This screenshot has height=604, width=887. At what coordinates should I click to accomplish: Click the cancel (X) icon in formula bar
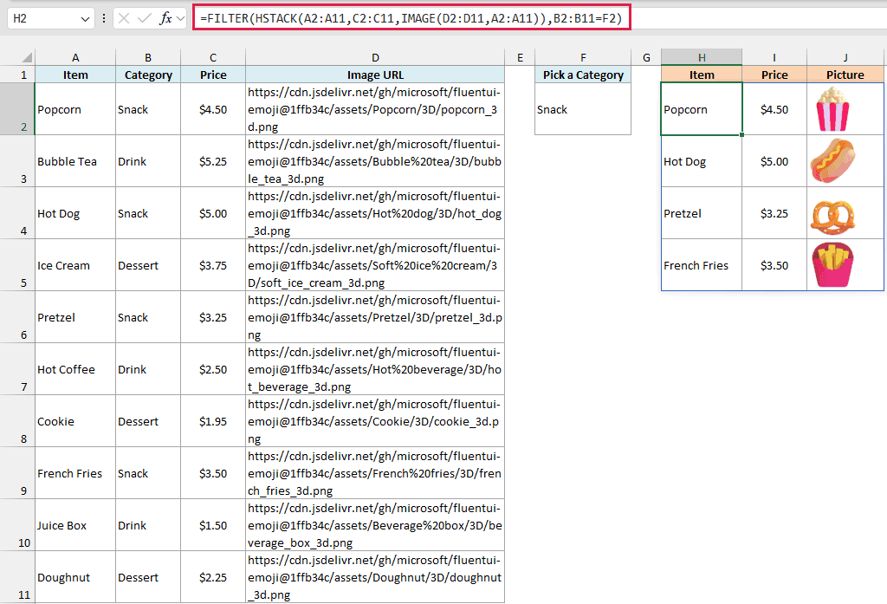(x=124, y=19)
